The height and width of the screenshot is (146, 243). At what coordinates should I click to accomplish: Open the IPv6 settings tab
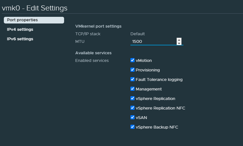tap(20, 39)
